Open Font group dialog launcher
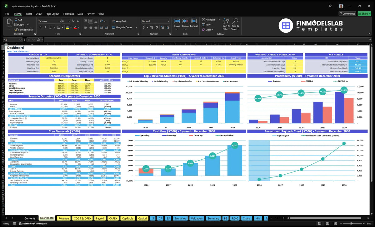Image resolution: width=375 pixels, height=227 pixels. click(x=80, y=34)
